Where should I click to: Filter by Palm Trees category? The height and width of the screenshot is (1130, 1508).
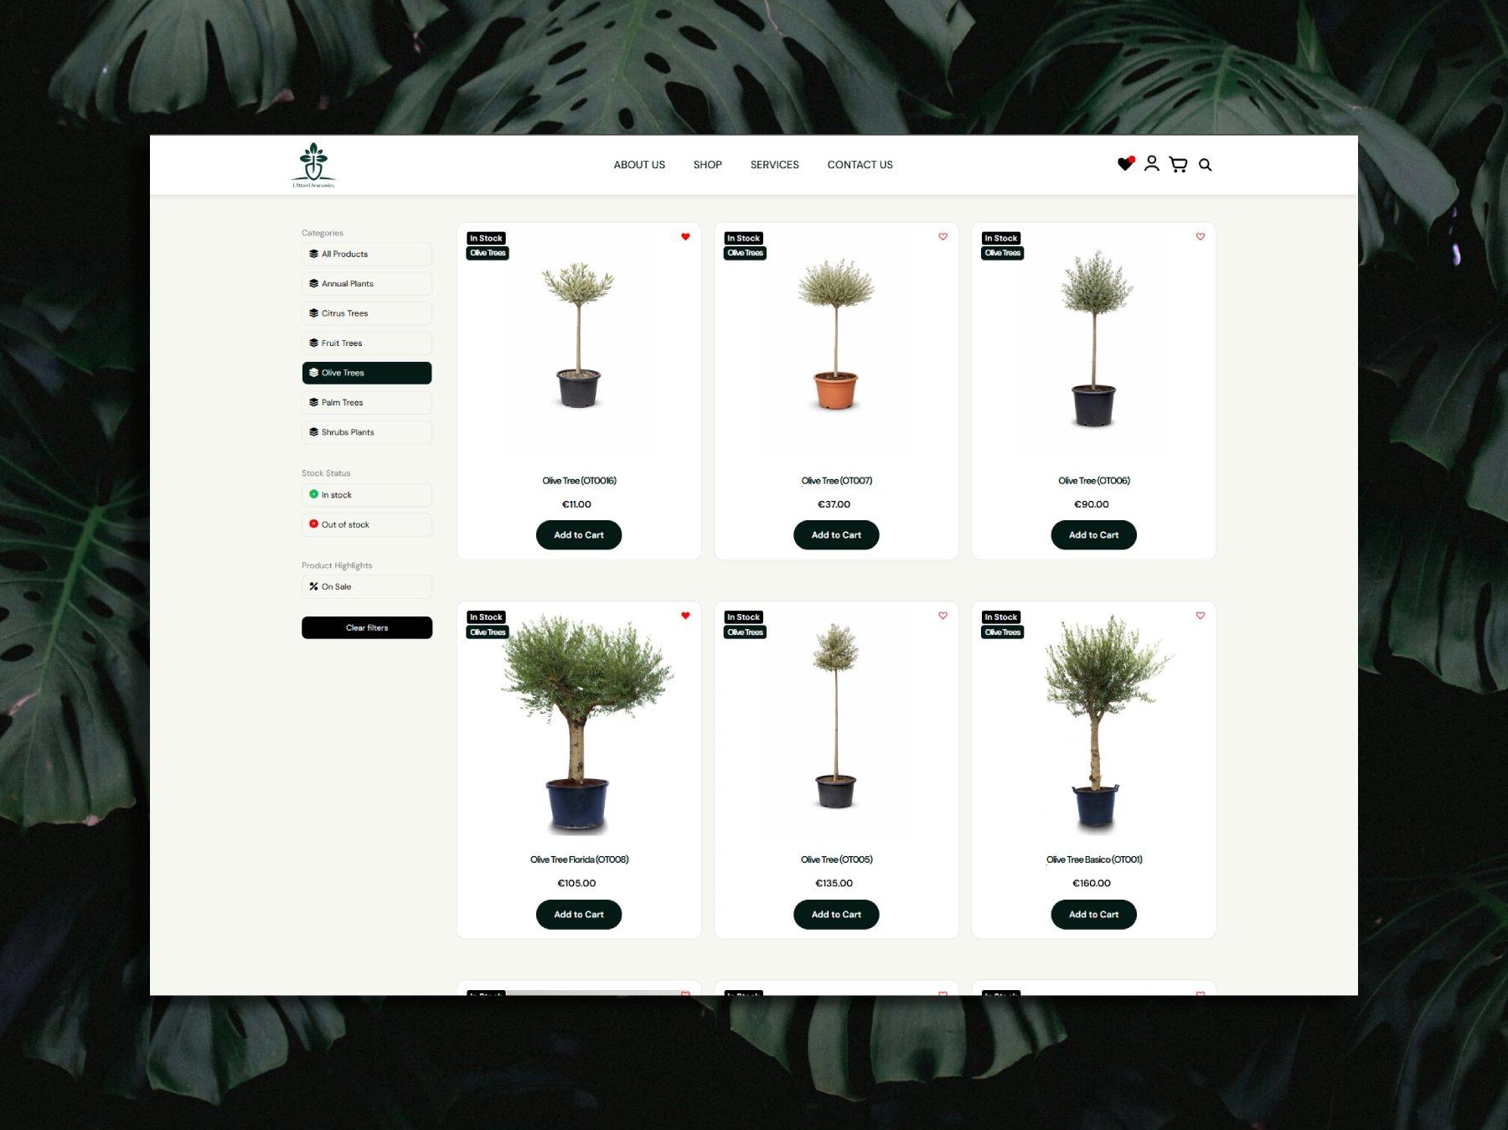pos(367,403)
